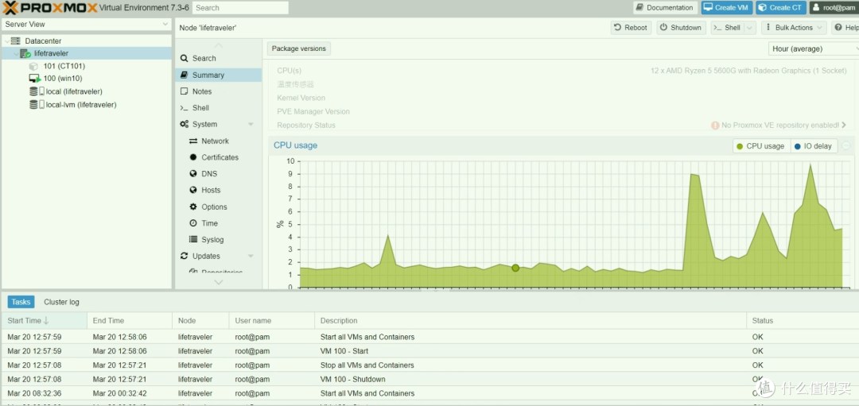859x406 pixels.
Task: Switch to the Cluster log tab
Action: 61,302
